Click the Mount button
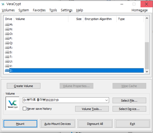Screen dimensions: 153x133 pos(20,124)
